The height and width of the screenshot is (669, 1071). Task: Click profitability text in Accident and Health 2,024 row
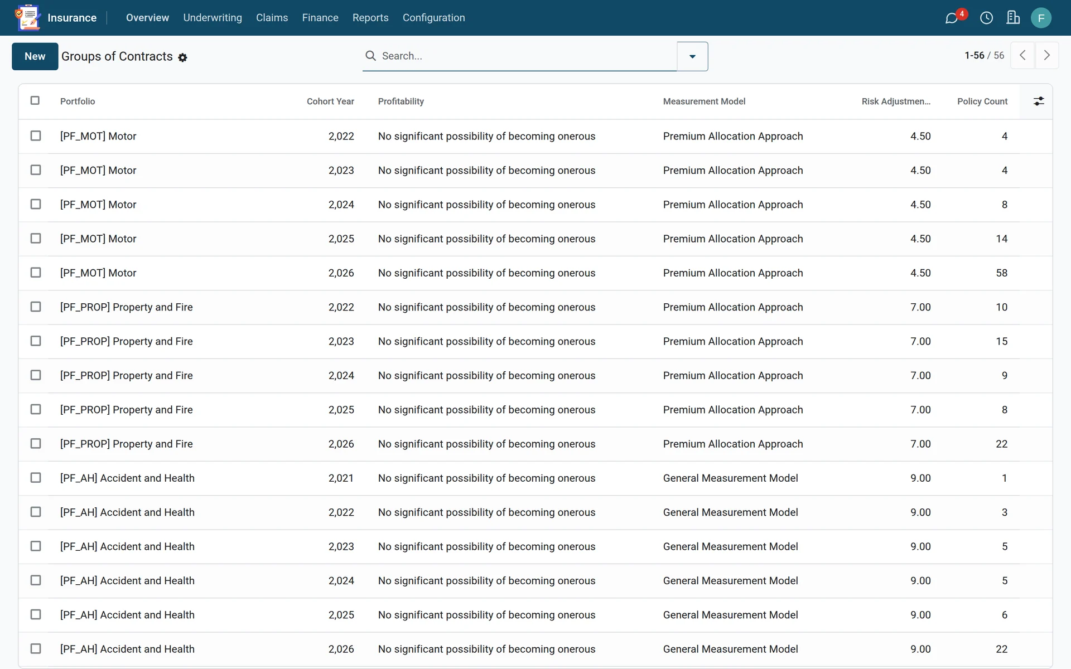click(x=486, y=581)
